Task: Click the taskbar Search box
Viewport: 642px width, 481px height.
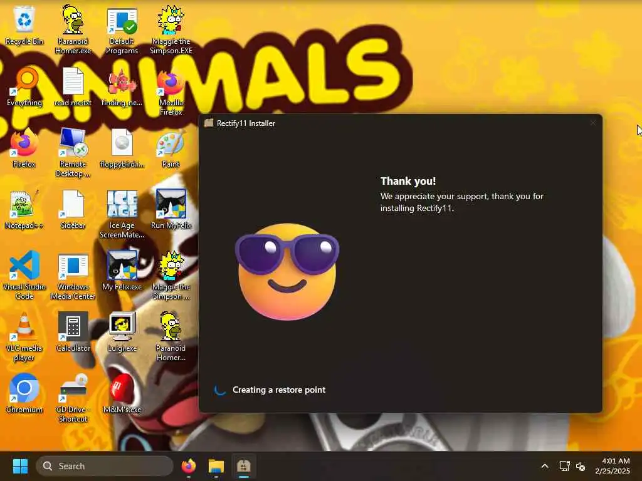Action: pos(105,466)
